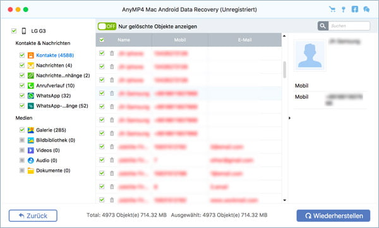Uncheck the Kontakte (4588) checkbox
Viewport: 379px width, 228px height.
(22, 55)
